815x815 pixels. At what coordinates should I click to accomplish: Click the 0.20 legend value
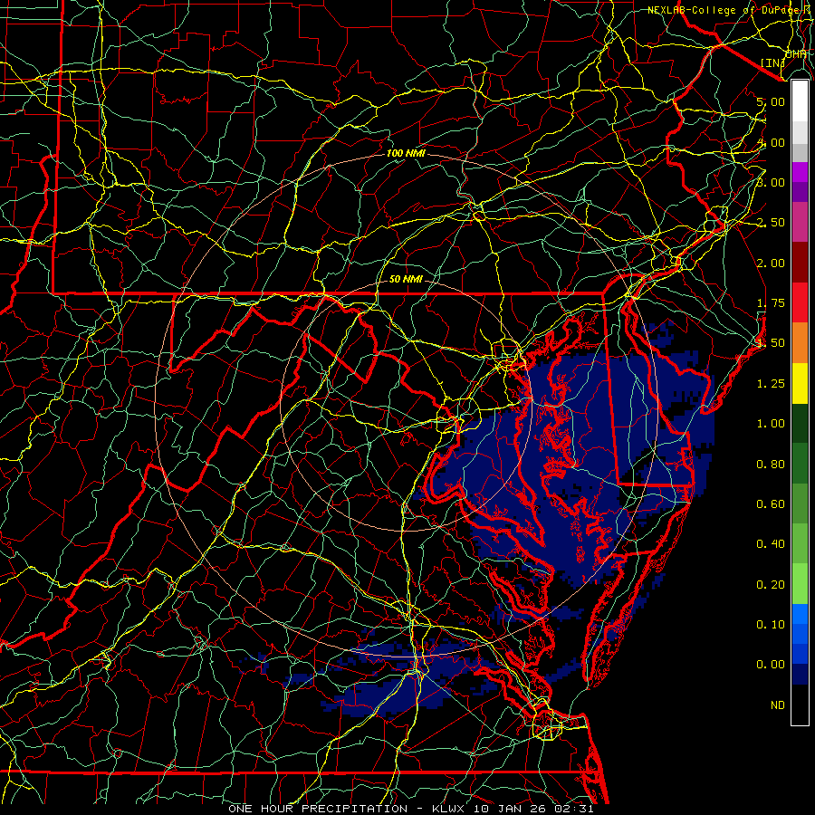(771, 585)
